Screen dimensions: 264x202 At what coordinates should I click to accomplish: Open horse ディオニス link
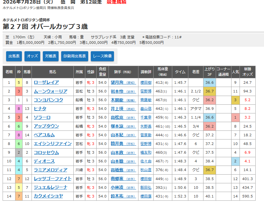pyautogui.click(x=44, y=161)
